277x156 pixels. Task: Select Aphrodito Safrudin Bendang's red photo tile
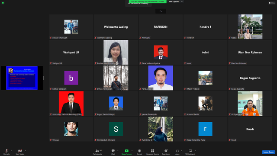point(71,104)
